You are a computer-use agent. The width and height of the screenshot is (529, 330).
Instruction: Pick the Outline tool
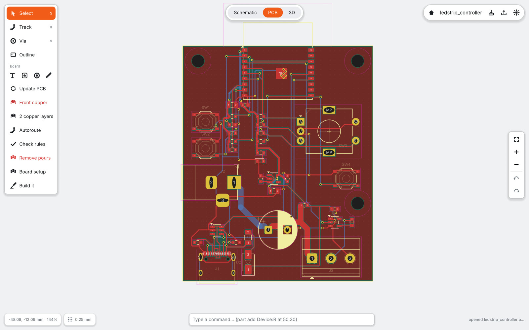pos(31,55)
